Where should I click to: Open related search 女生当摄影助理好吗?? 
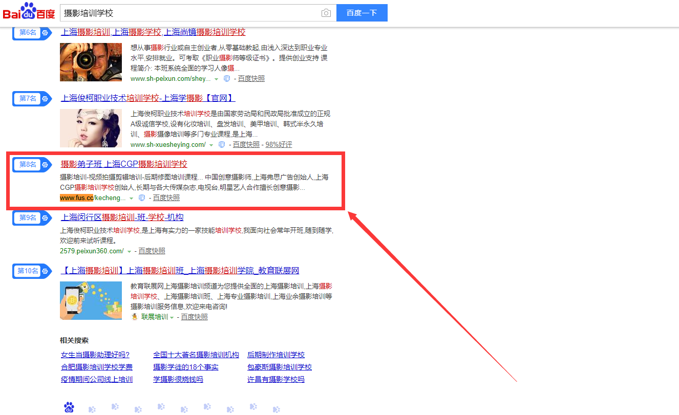(x=95, y=355)
